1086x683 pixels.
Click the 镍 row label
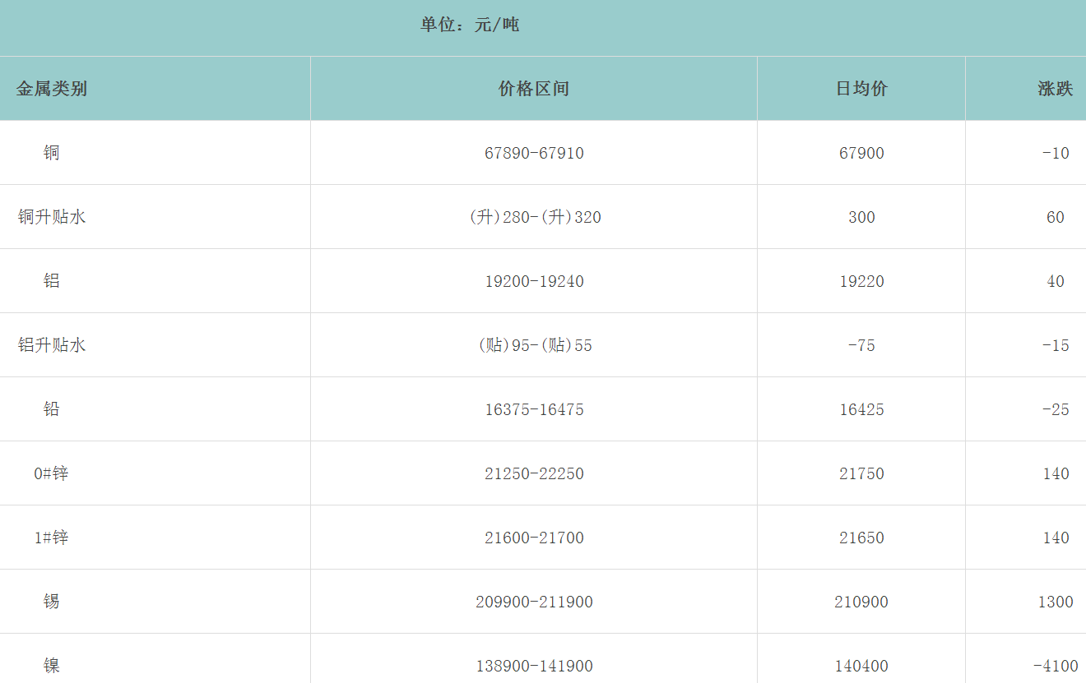52,666
